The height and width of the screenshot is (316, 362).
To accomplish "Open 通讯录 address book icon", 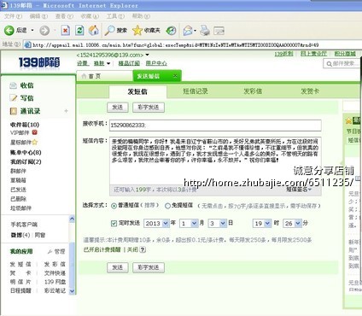I will pos(13,111).
